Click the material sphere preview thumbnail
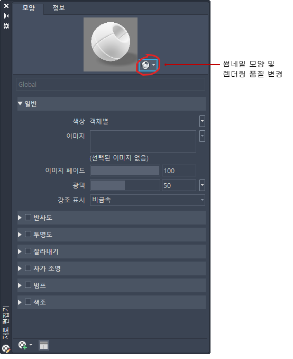This screenshot has height=359, width=293. point(111,44)
